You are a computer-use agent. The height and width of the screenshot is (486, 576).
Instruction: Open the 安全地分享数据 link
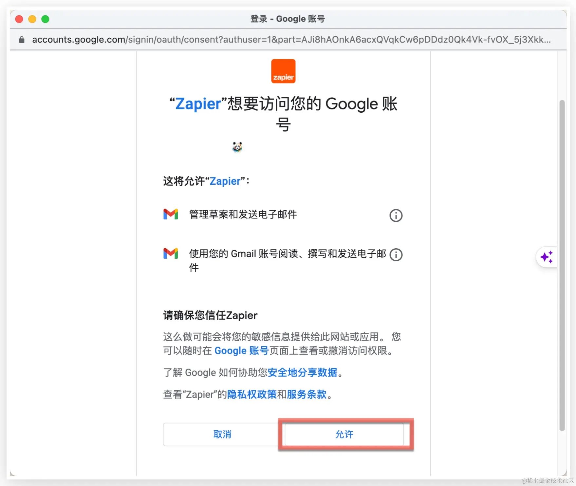302,372
